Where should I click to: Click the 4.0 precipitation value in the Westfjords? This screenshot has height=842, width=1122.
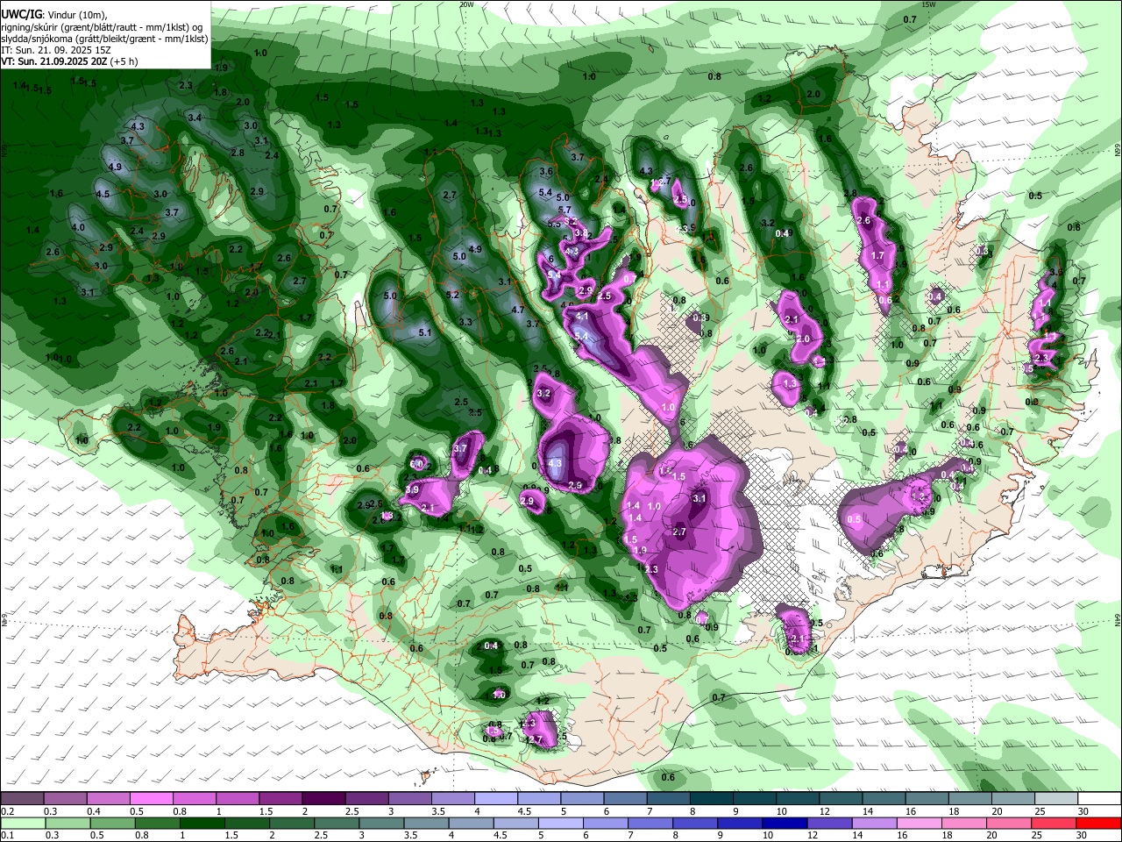tap(78, 227)
